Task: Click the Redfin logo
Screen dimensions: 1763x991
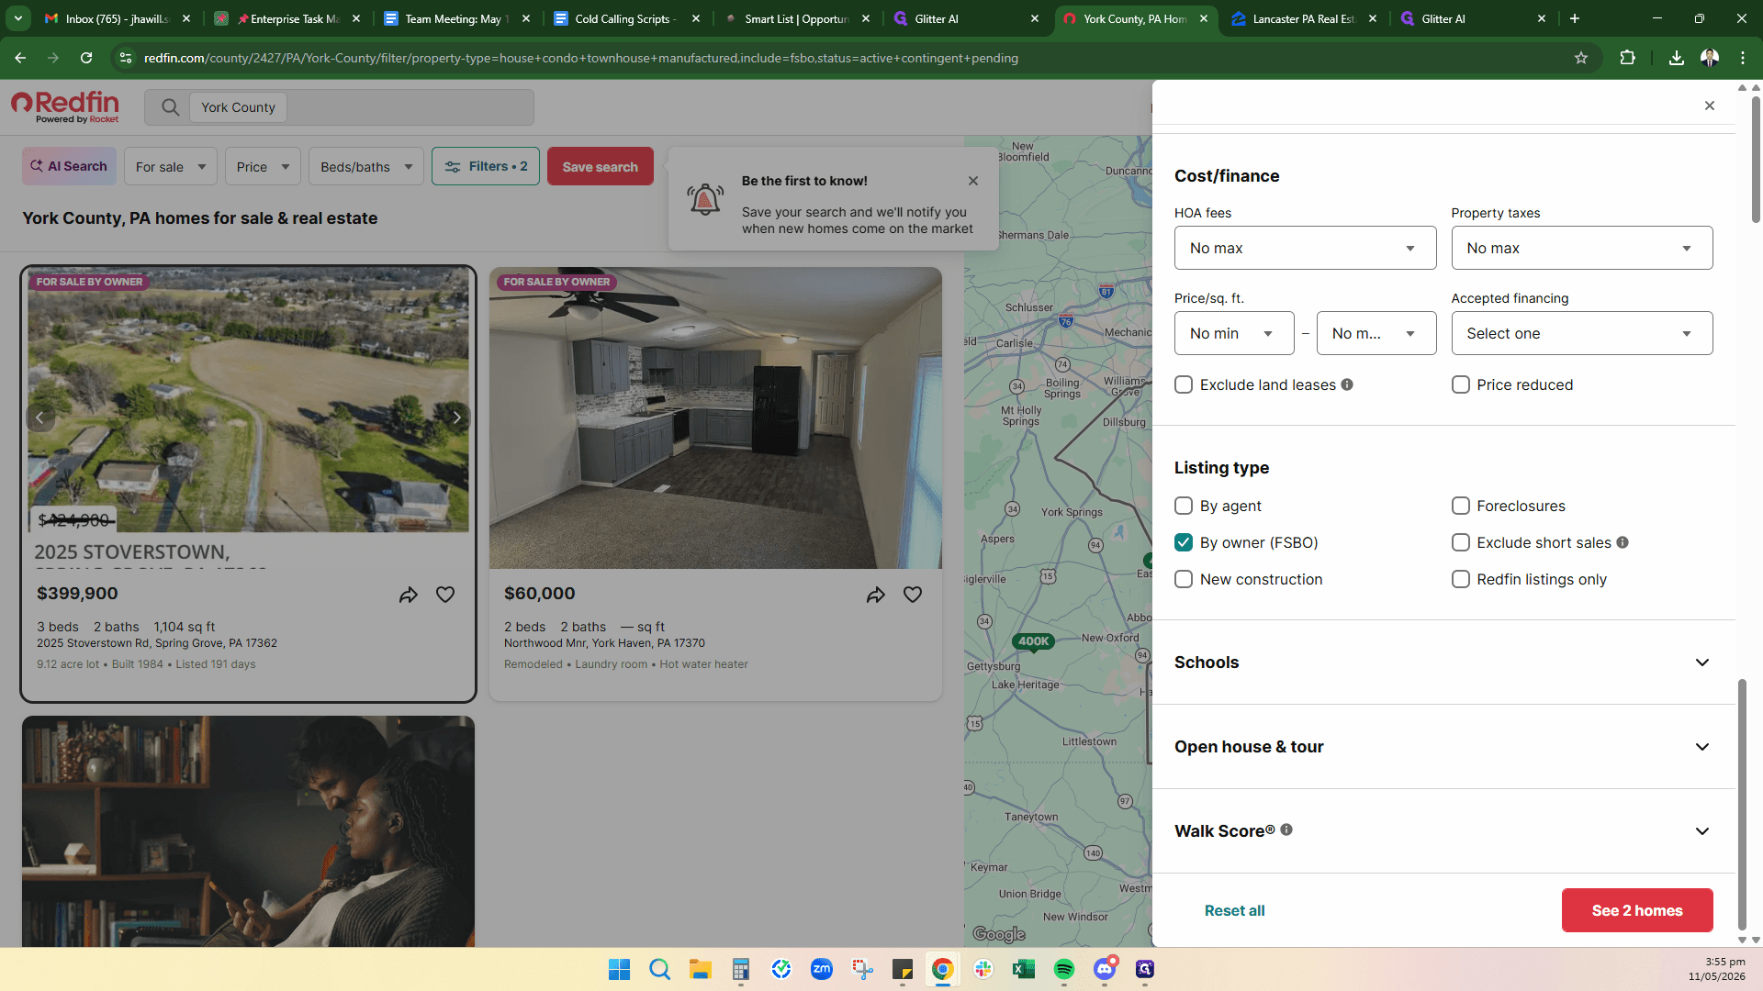Action: point(65,106)
